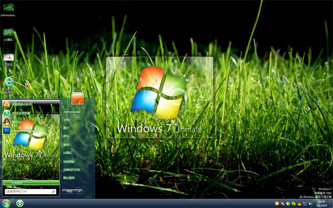333x208 pixels.
Task: Click the Show Desktop strip beside the clock
Action: (x=331, y=204)
